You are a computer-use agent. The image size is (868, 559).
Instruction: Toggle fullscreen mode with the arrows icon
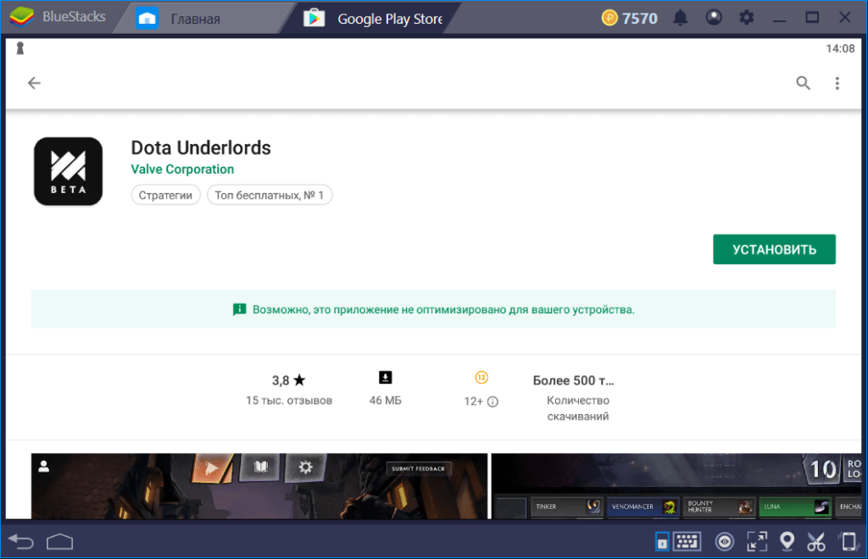click(x=756, y=541)
